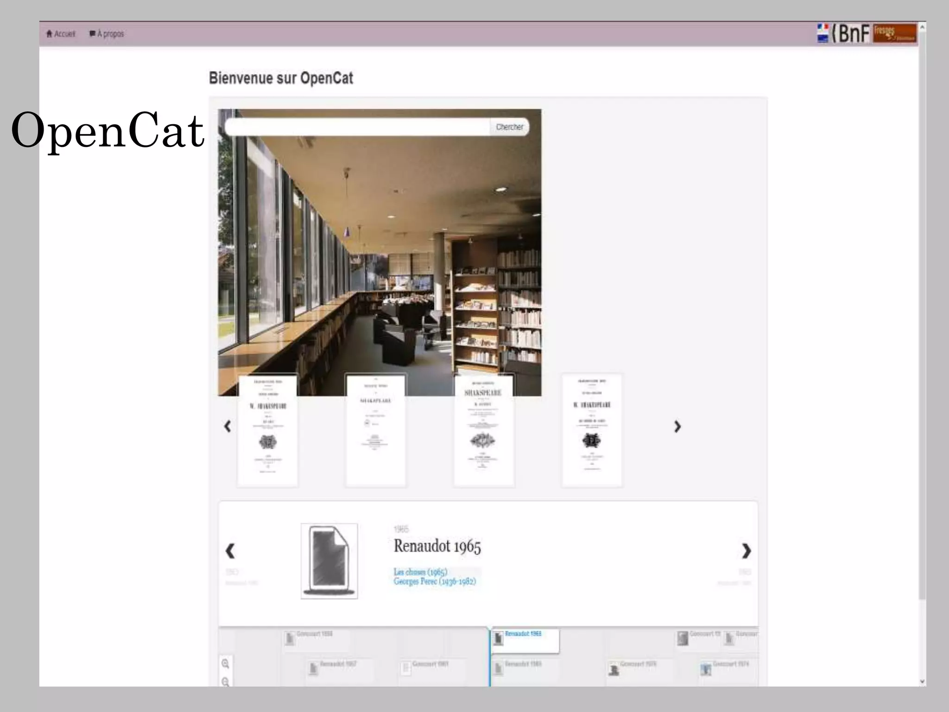Image resolution: width=949 pixels, height=712 pixels.
Task: Click the Chercher search button
Action: 509,127
